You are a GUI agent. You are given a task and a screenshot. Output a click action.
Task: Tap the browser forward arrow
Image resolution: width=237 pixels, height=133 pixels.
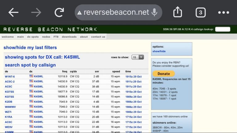pos(36,12)
